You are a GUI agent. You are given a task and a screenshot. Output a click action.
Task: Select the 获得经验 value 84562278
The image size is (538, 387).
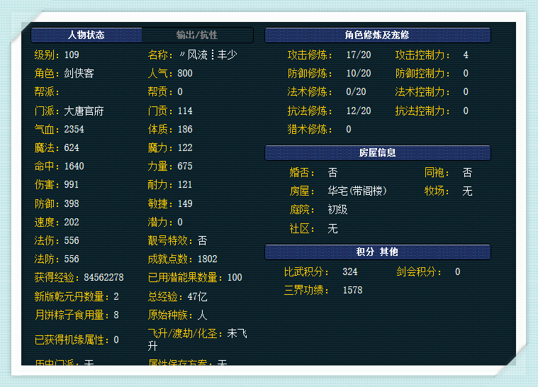click(x=103, y=278)
